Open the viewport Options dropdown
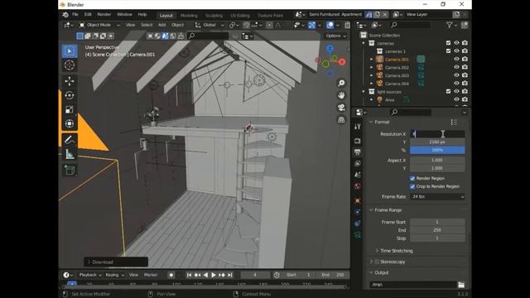The image size is (530, 298). tap(336, 36)
